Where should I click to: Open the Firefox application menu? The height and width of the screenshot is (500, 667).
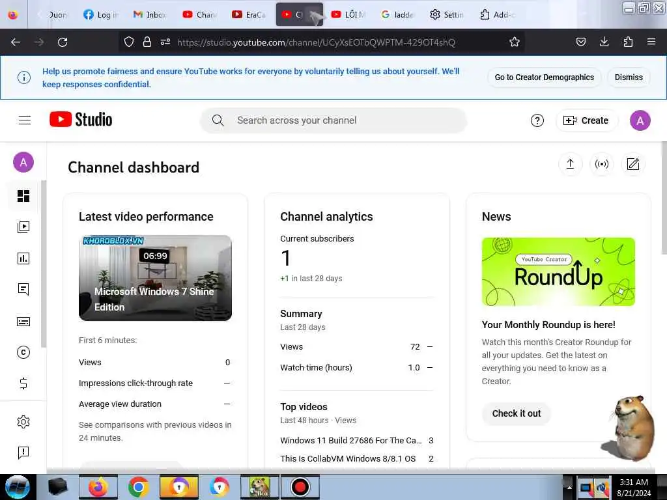tap(651, 42)
